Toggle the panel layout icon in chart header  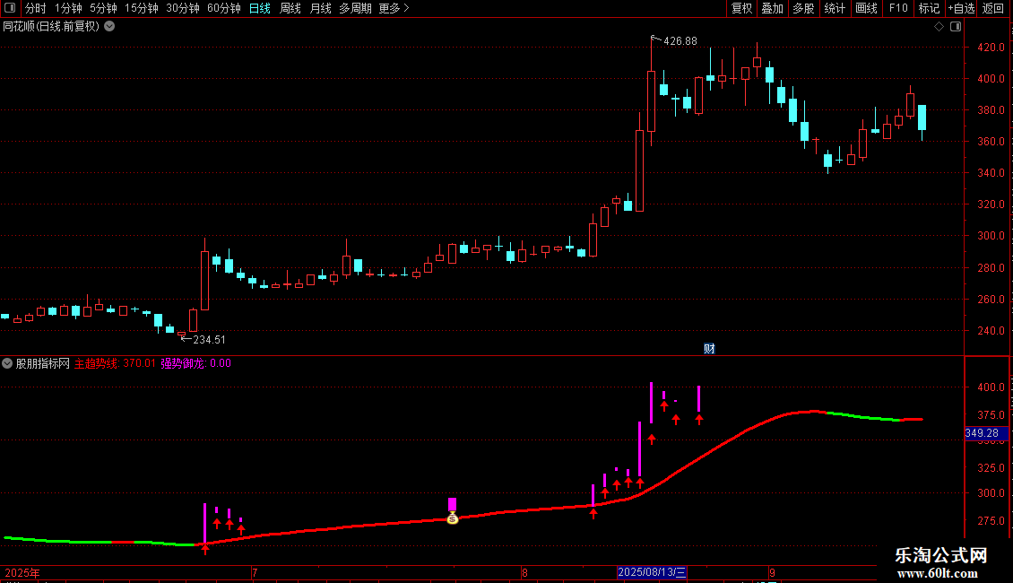point(956,26)
